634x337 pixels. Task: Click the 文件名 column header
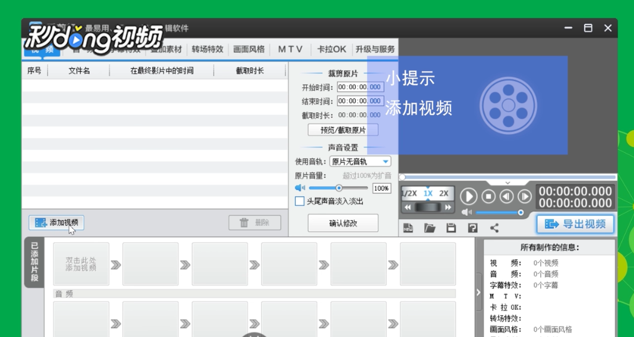[79, 71]
